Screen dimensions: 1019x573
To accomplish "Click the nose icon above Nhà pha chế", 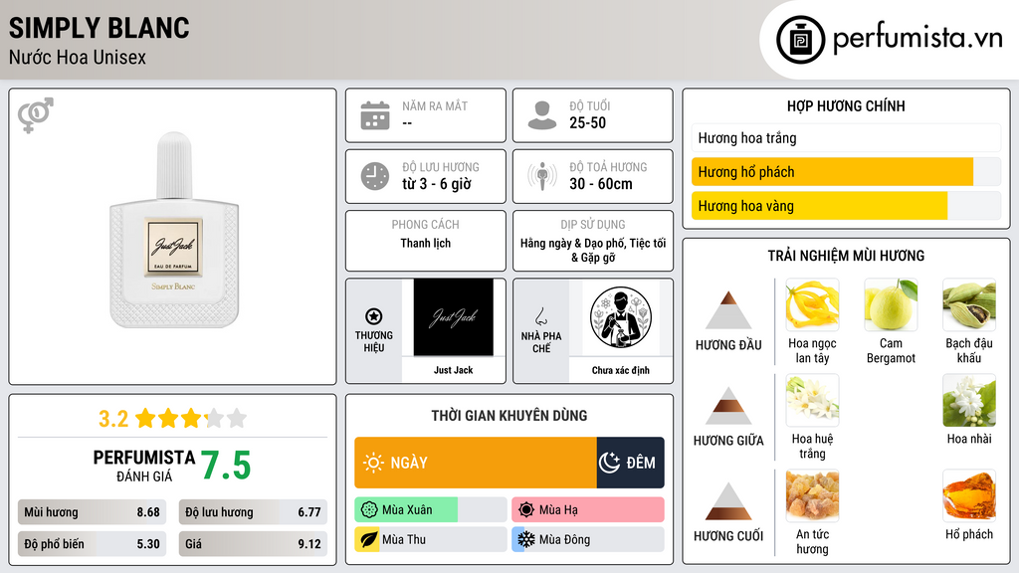I will (540, 316).
